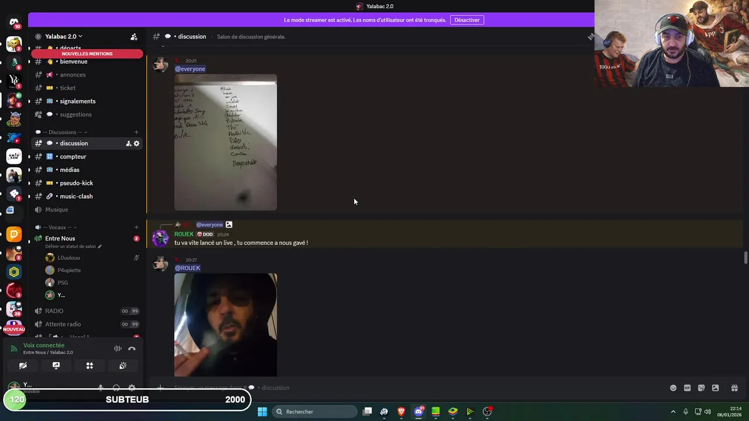Open the ticket channel
This screenshot has height=421, width=749.
coord(88,88)
